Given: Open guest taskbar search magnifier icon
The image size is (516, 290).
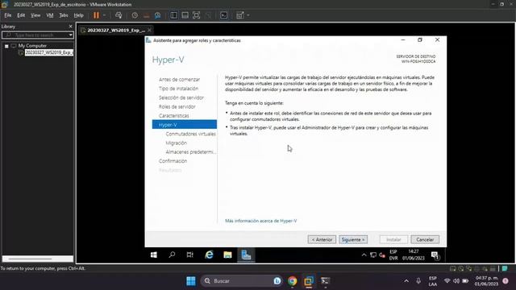Looking at the screenshot, I should [172, 255].
